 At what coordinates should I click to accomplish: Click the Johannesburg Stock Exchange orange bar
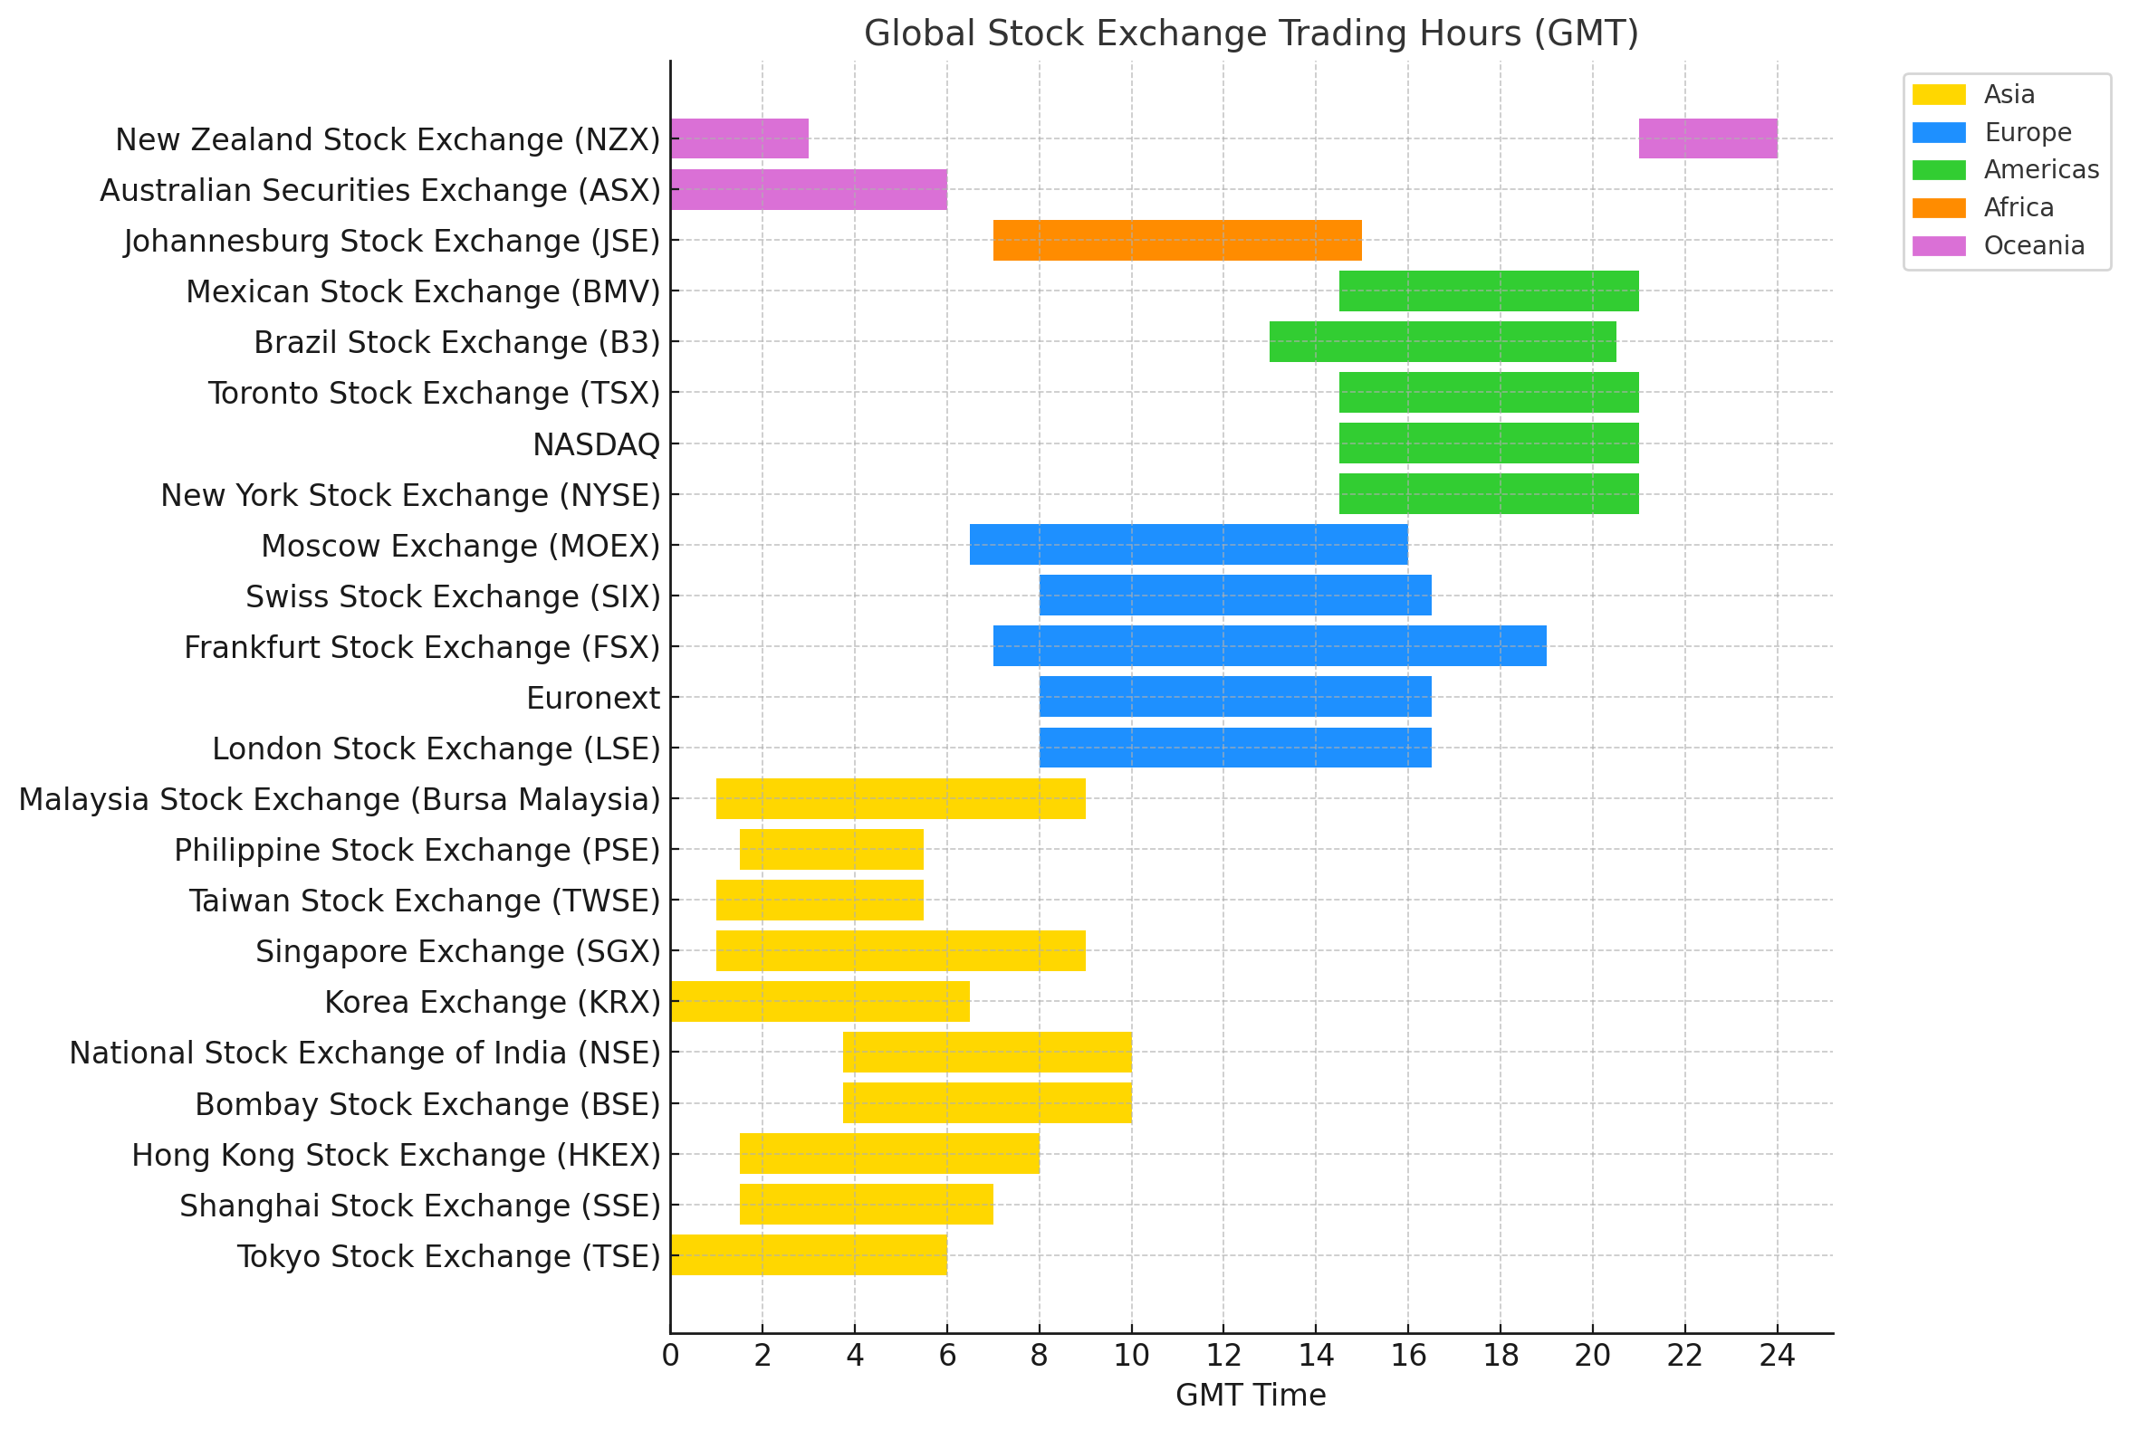coord(1176,240)
